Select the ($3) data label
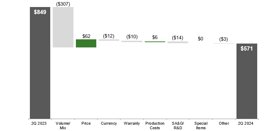Viewport: 279px width, 131px height. pyautogui.click(x=223, y=39)
